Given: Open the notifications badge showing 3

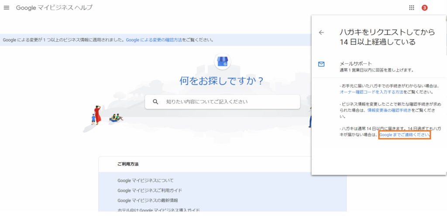Looking at the screenshot, I should pyautogui.click(x=424, y=8).
